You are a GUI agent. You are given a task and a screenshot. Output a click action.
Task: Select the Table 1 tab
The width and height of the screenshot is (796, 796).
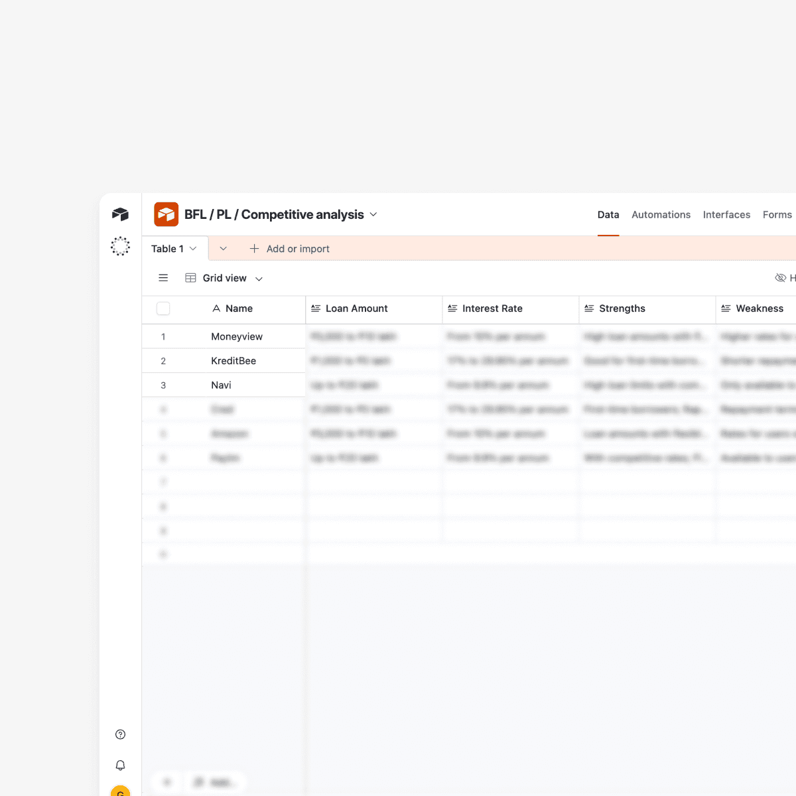pos(174,249)
